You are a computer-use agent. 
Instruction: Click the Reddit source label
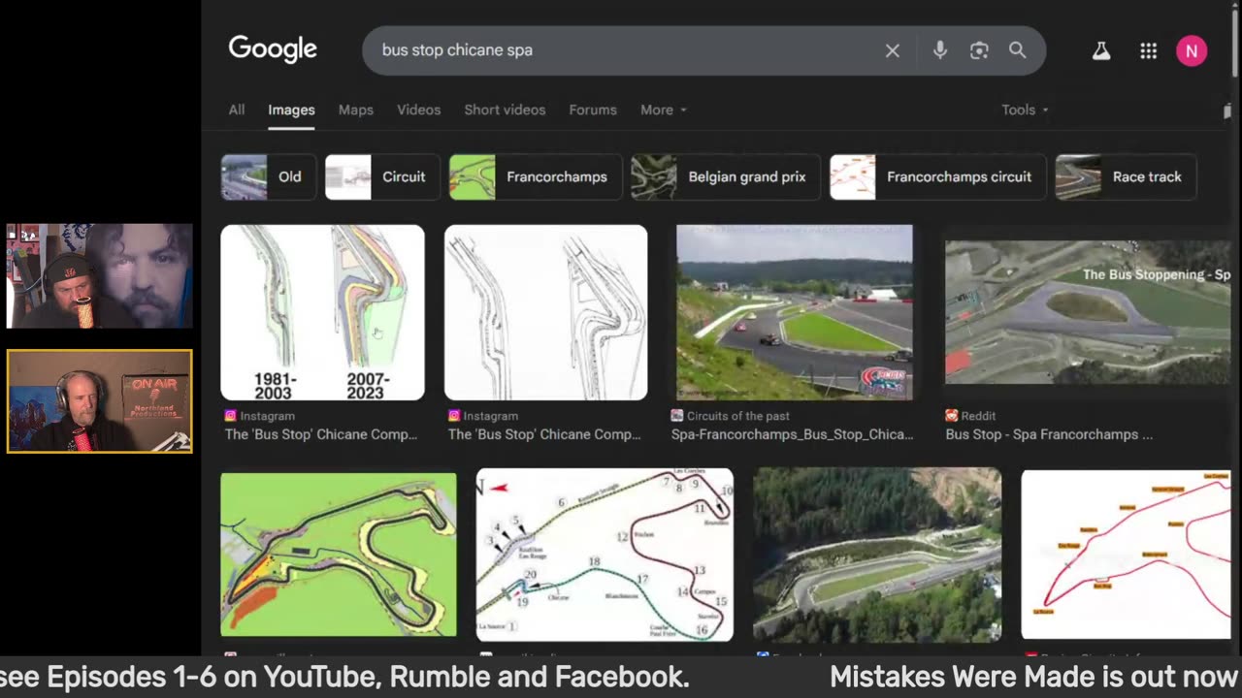tap(978, 416)
